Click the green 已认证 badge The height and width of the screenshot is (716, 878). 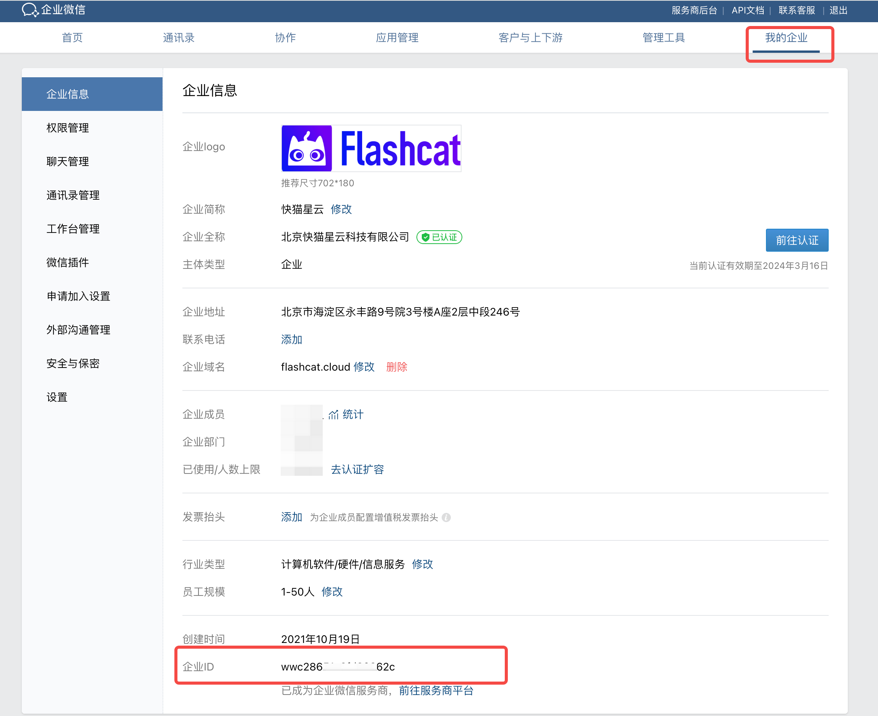[439, 237]
